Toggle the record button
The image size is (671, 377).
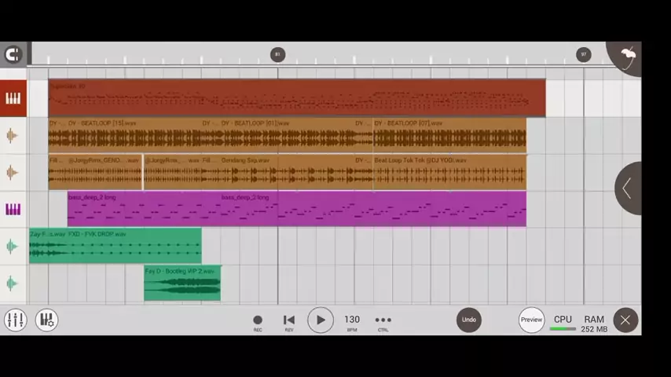point(258,320)
